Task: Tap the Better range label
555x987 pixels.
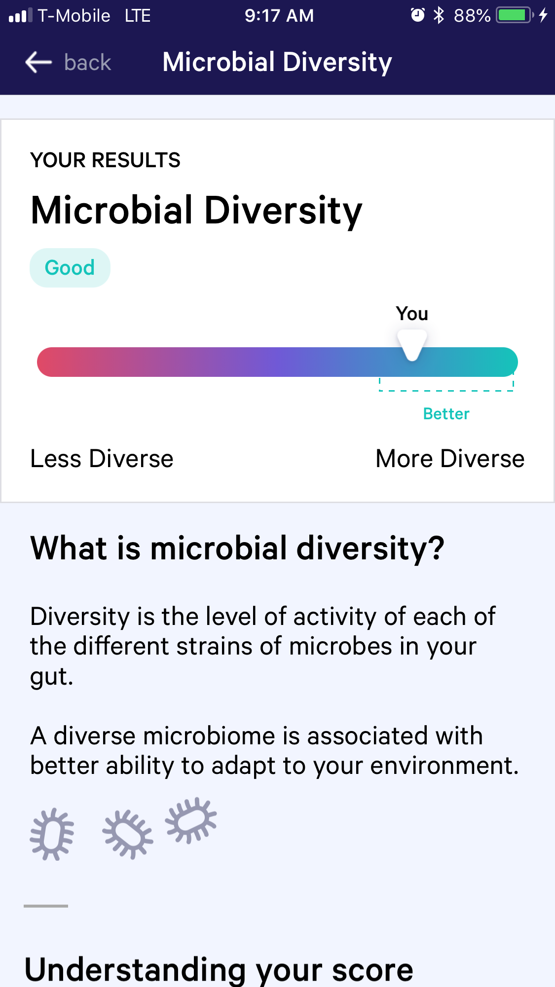Action: [x=446, y=414]
